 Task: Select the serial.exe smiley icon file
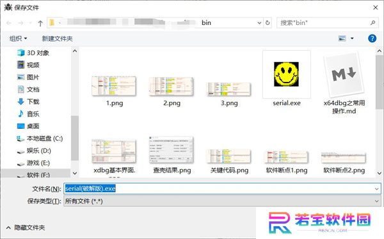point(286,74)
